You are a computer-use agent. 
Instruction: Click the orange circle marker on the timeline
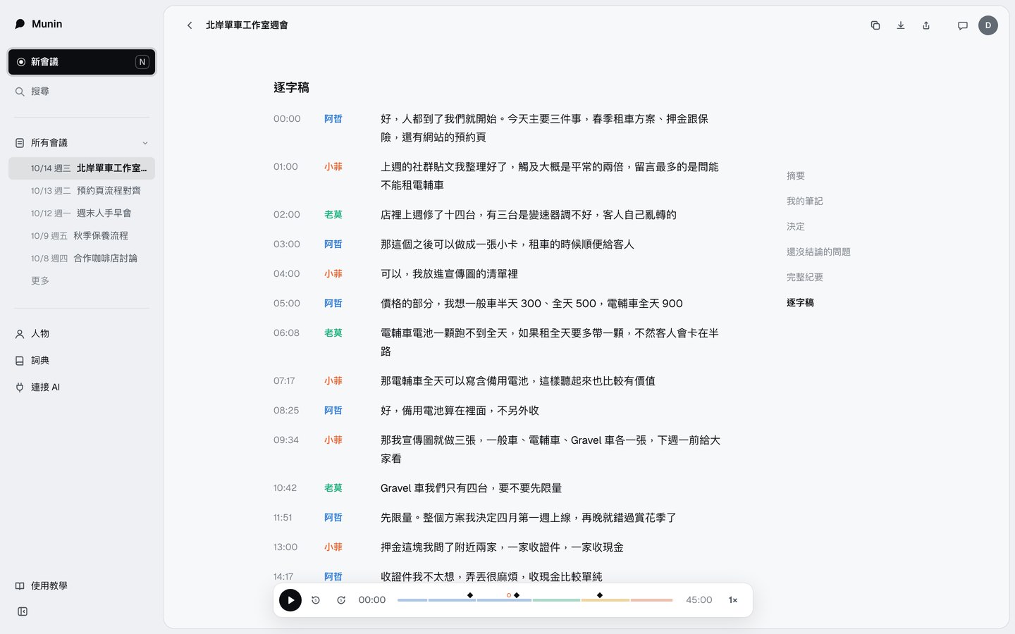(x=509, y=595)
